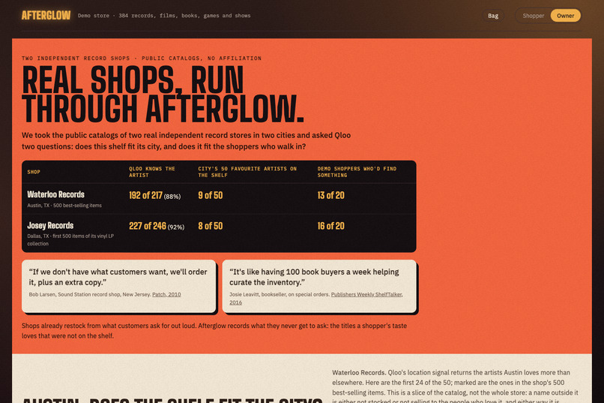Click the '16 of 20' cell
The width and height of the screenshot is (604, 403).
point(331,226)
